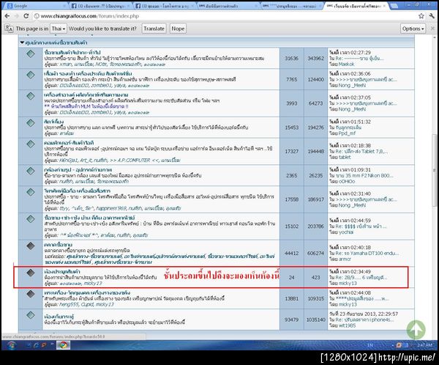Open the profile of last poster armcr

345,259
